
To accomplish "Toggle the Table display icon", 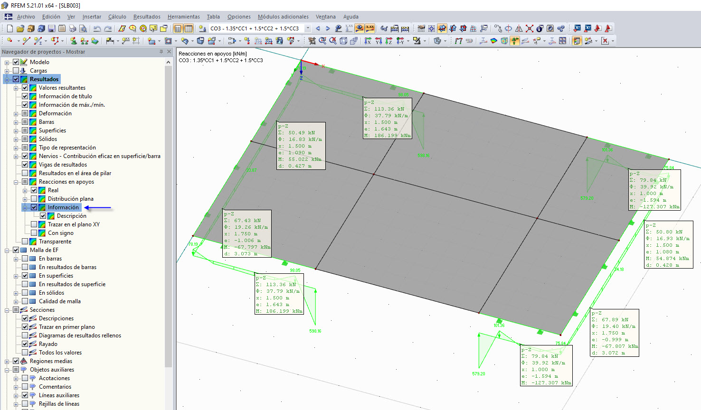I will point(189,28).
